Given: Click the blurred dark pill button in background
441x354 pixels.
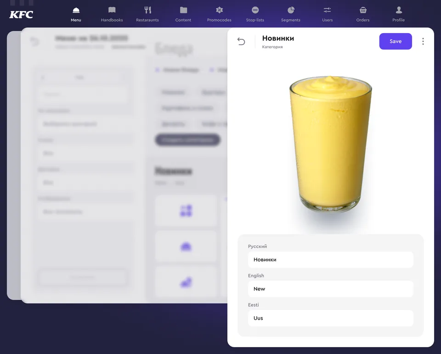Looking at the screenshot, I should pos(187,140).
